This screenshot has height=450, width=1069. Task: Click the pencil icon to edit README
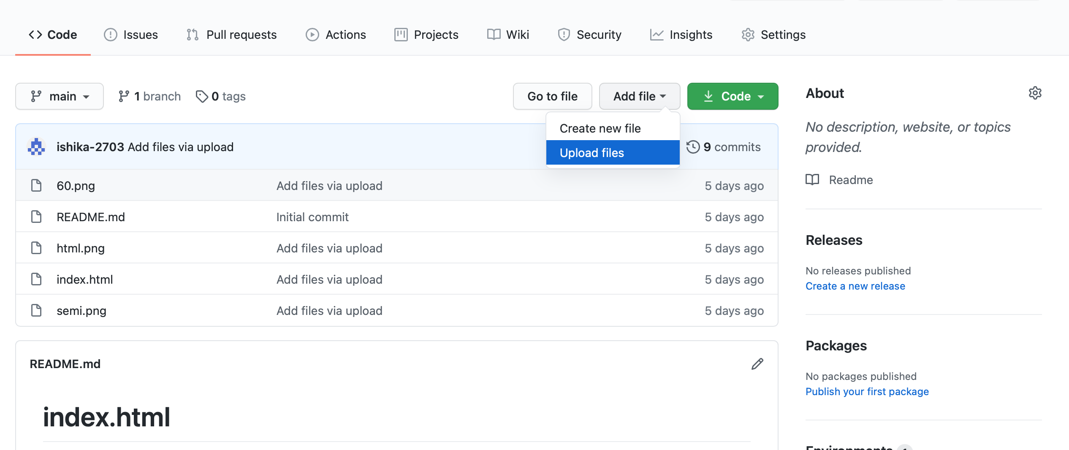pyautogui.click(x=757, y=364)
